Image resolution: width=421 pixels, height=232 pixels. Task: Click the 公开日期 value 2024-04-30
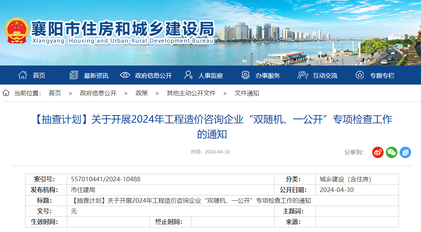(x=336, y=190)
